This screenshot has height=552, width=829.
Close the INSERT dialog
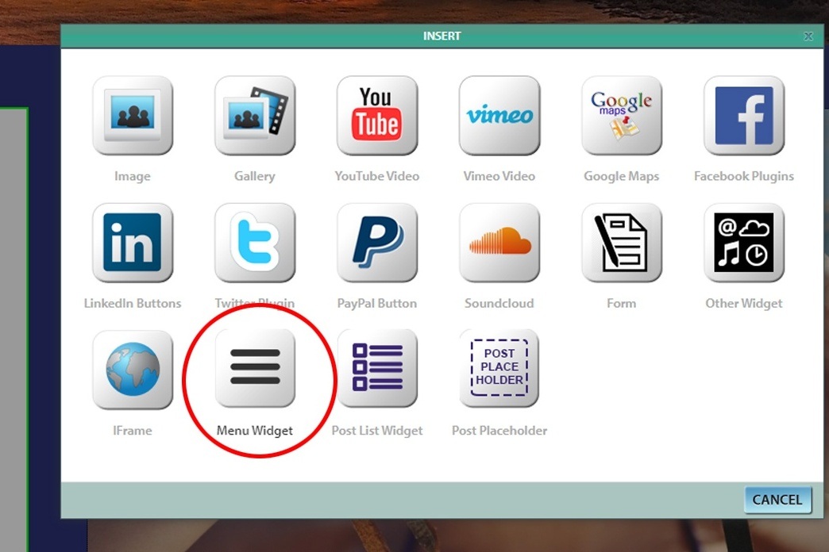pos(808,36)
